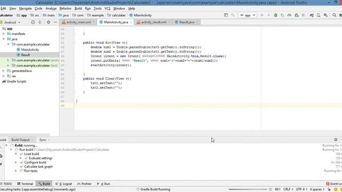Click the Stop square icon
Image resolution: width=342 pixels, height=192 pixels.
303,15
